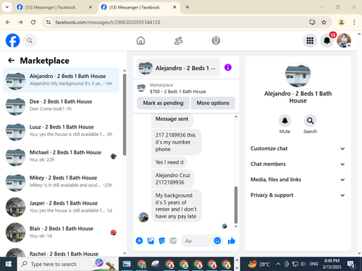
Task: Open more actions plus icon in composer
Action: pos(139,241)
